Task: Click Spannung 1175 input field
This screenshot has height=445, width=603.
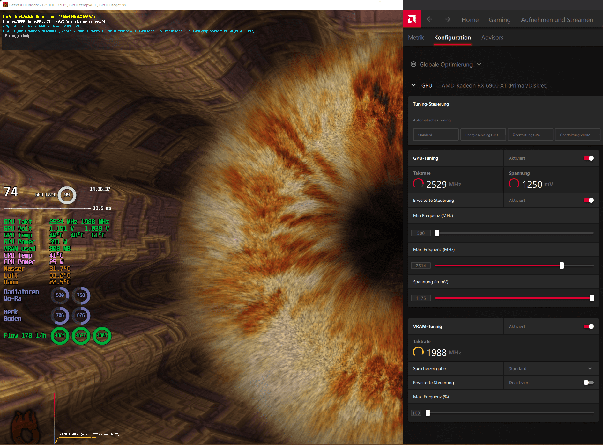Action: [421, 298]
